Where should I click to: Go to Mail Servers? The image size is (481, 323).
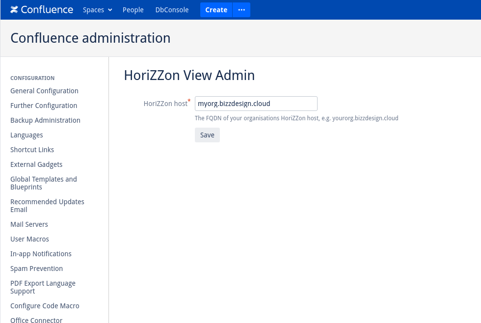point(29,224)
